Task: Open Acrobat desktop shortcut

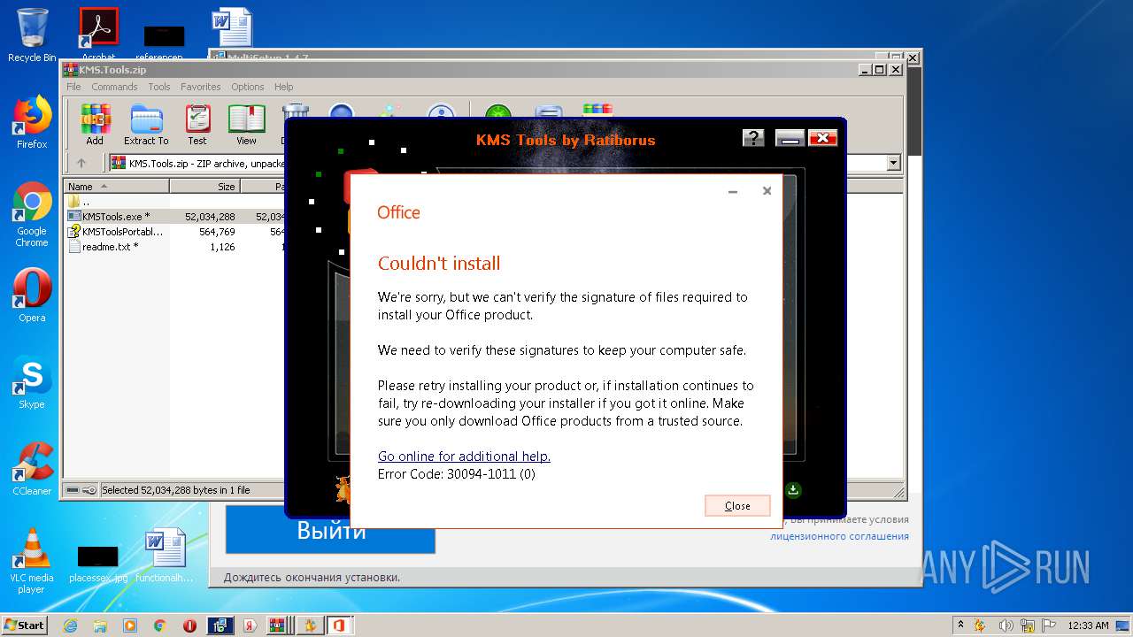Action: pos(98,34)
